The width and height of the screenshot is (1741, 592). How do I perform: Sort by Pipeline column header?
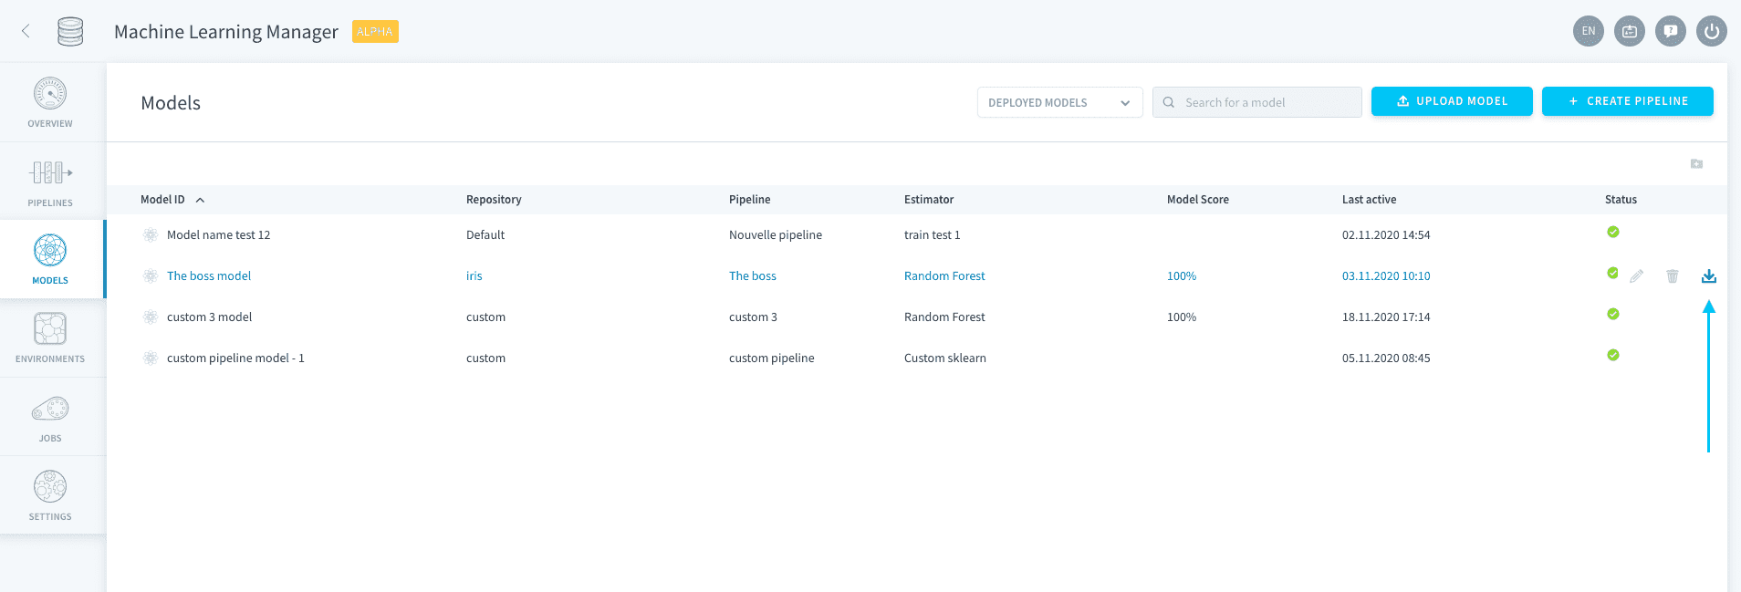pos(749,200)
